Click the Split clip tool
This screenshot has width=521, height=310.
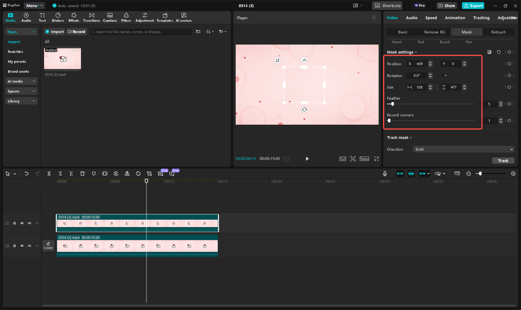click(x=49, y=174)
